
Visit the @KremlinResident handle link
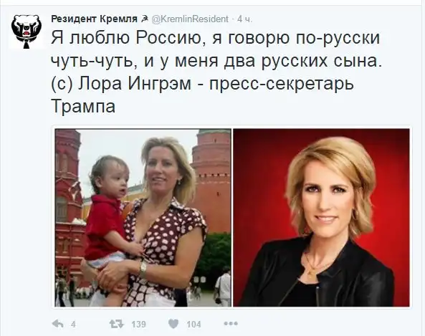point(190,19)
